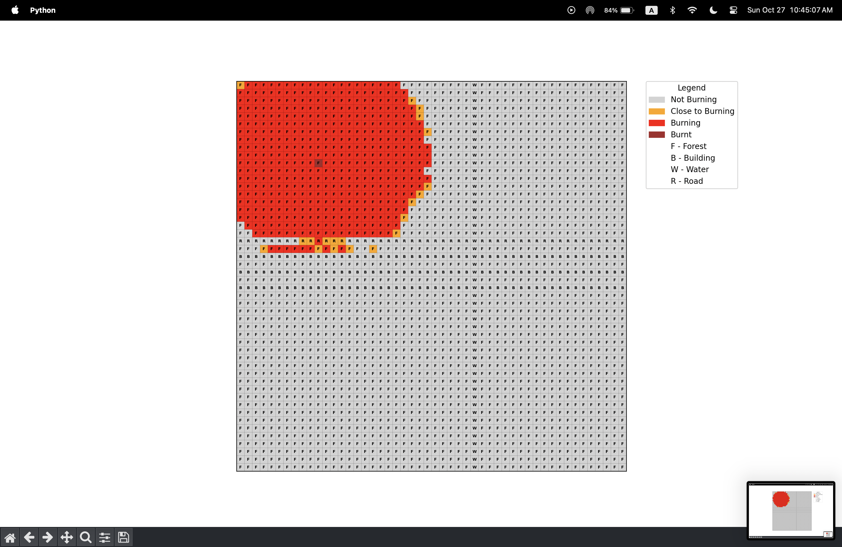The width and height of the screenshot is (842, 547).
Task: Click the orange Close to Burning swatch
Action: [657, 111]
